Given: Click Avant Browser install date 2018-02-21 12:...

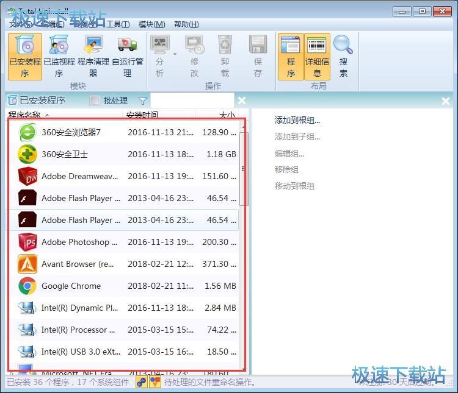Looking at the screenshot, I should 161,264.
